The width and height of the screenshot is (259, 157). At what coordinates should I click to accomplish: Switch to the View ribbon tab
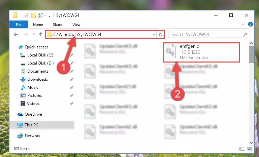76,25
